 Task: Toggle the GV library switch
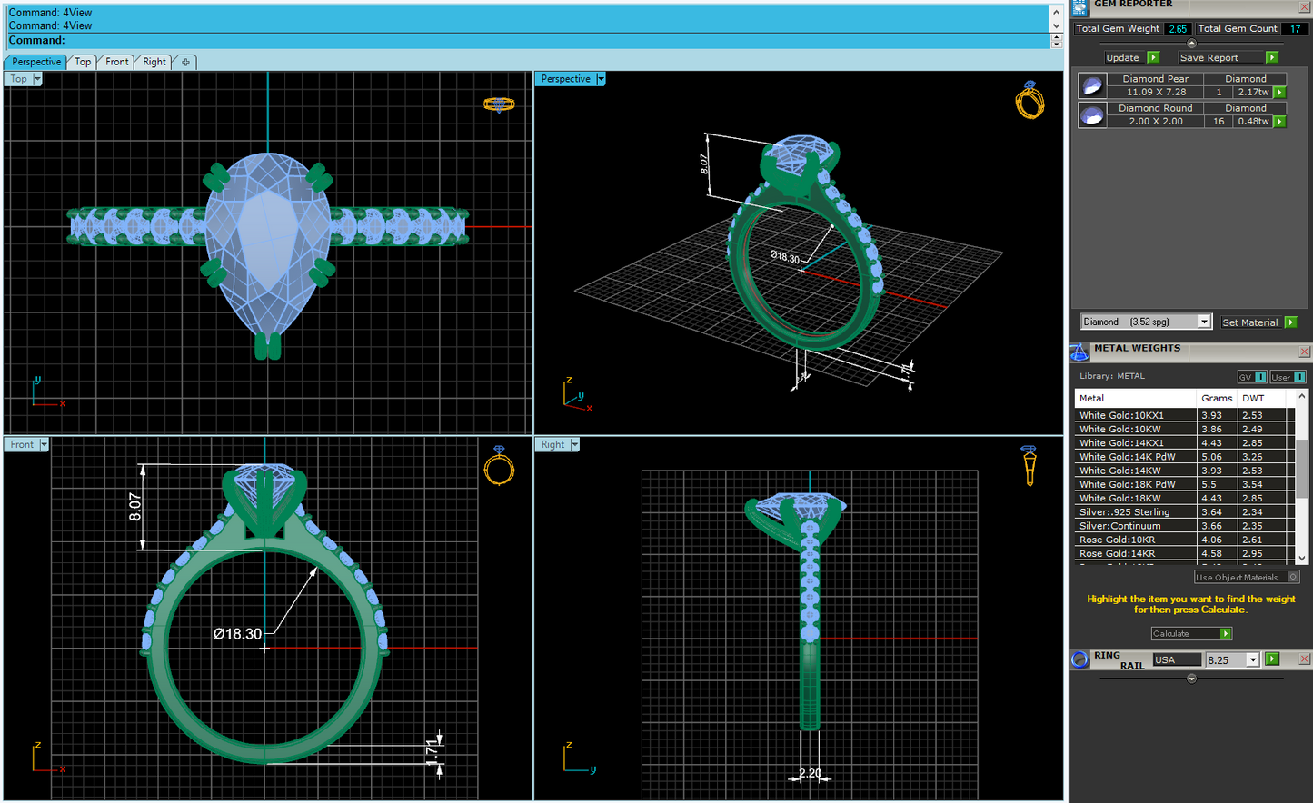tap(1252, 377)
